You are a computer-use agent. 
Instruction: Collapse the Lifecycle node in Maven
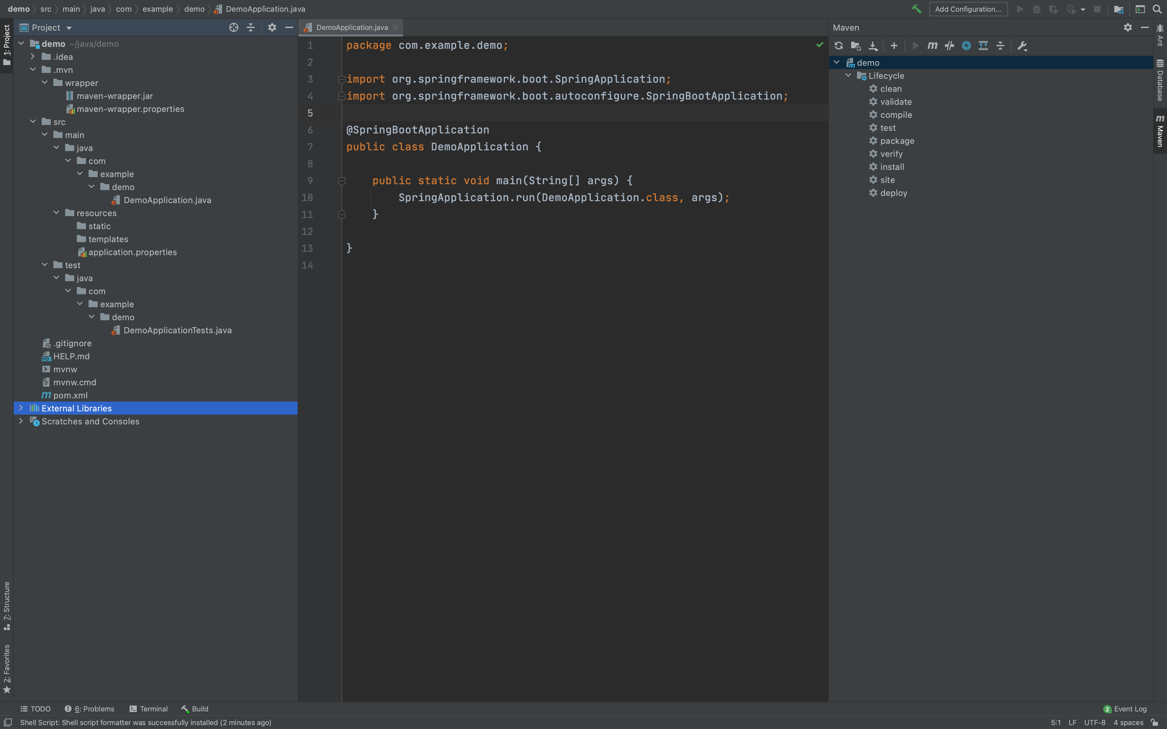[848, 76]
